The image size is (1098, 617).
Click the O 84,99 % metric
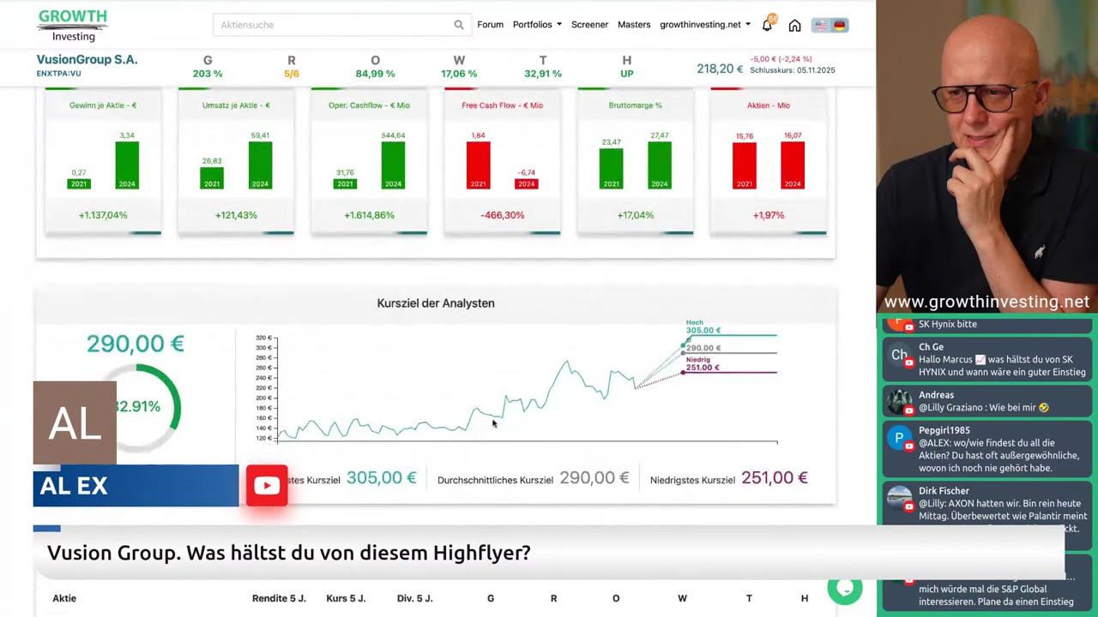click(x=375, y=67)
